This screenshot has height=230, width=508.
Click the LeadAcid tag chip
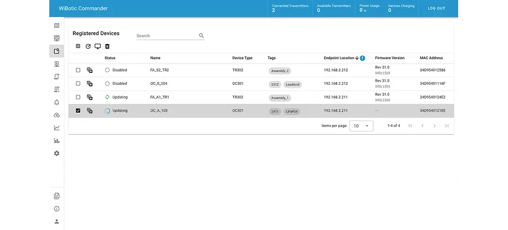coord(292,84)
